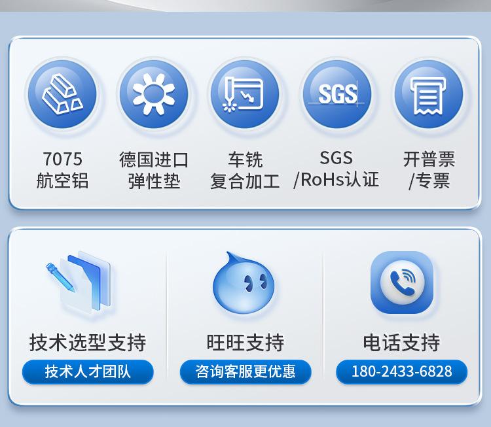Click the pencil and documents icon
491x427 pixels.
click(x=79, y=282)
